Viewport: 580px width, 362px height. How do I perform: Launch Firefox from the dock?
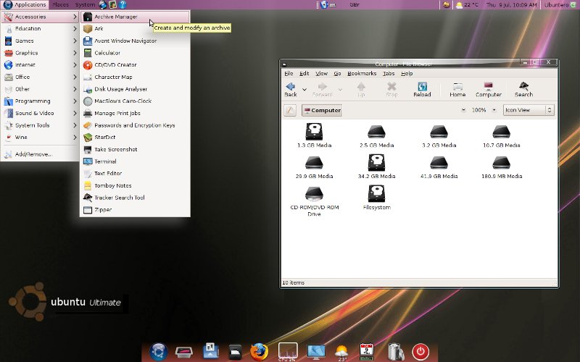coord(259,351)
